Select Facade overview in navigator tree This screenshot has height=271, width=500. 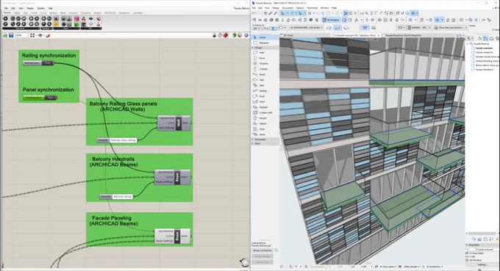click(484, 48)
